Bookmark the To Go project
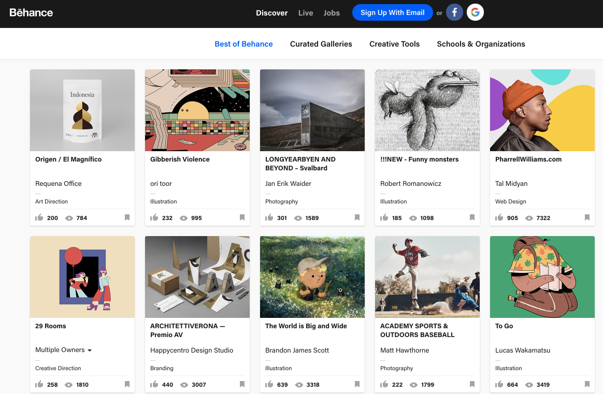Screen dimensions: 603x394 [x=587, y=384]
